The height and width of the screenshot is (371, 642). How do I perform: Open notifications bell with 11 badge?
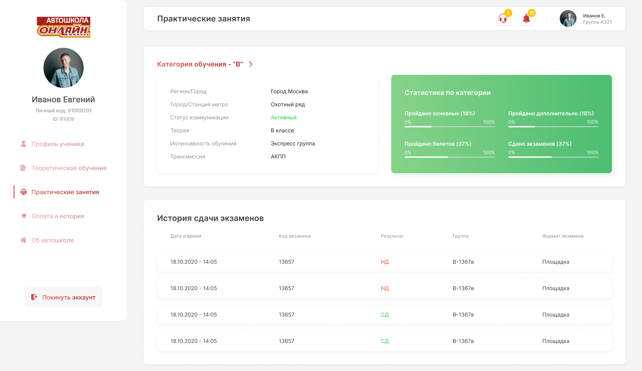click(x=526, y=19)
